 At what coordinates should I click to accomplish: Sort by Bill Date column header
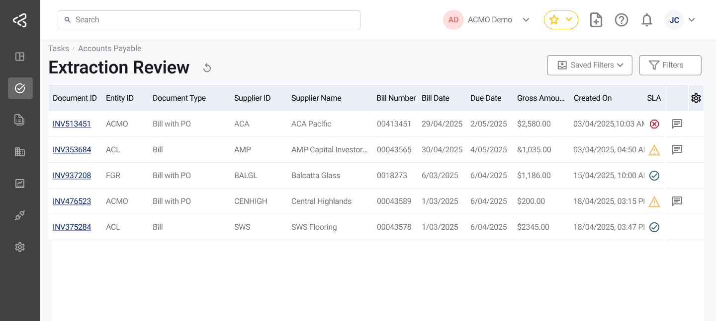(x=436, y=98)
